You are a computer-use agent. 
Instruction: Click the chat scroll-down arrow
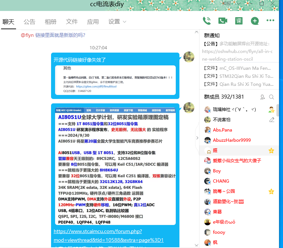tap(197, 245)
